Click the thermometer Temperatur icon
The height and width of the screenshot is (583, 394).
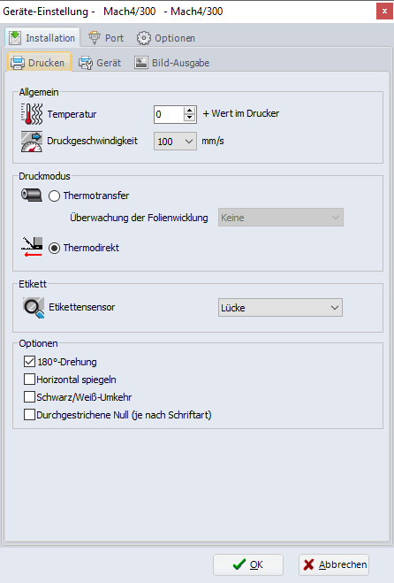pyautogui.click(x=32, y=114)
